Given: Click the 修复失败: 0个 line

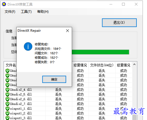Looking at the screenshot, I should coord(45,62).
